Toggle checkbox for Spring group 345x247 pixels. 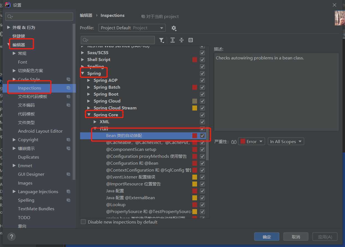click(202, 73)
